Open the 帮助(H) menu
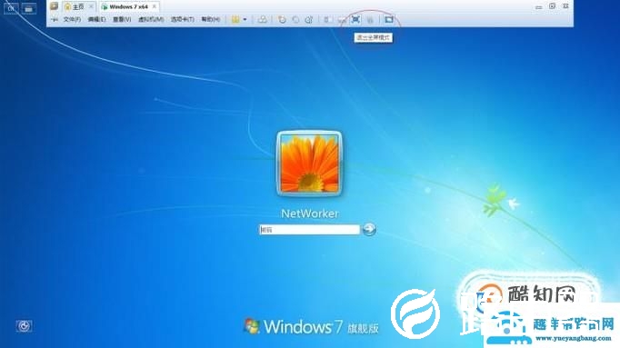The image size is (620, 348). click(x=210, y=19)
